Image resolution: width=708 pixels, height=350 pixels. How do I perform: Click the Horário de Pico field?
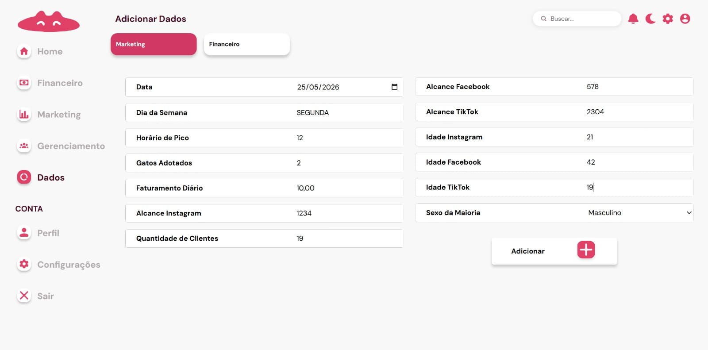pyautogui.click(x=264, y=138)
